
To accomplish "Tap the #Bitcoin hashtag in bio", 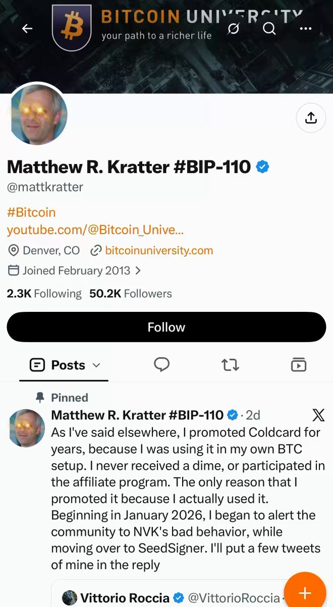I will tap(31, 212).
